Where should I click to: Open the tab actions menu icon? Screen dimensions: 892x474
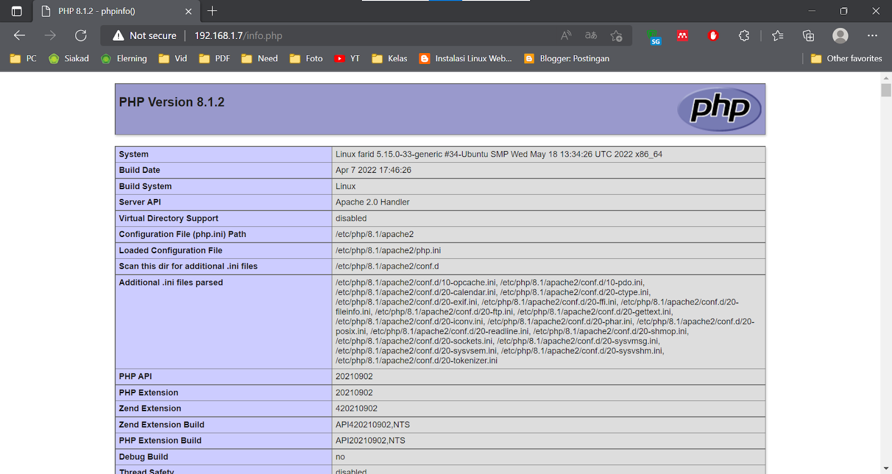click(x=17, y=11)
